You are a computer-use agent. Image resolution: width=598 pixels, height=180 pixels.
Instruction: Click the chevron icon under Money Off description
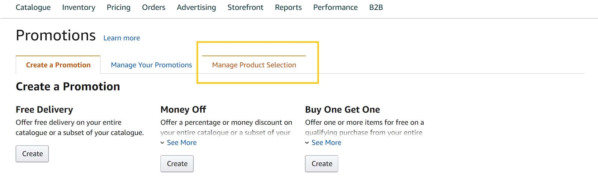[162, 143]
